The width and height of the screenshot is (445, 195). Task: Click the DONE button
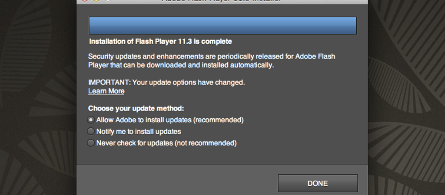[318, 183]
